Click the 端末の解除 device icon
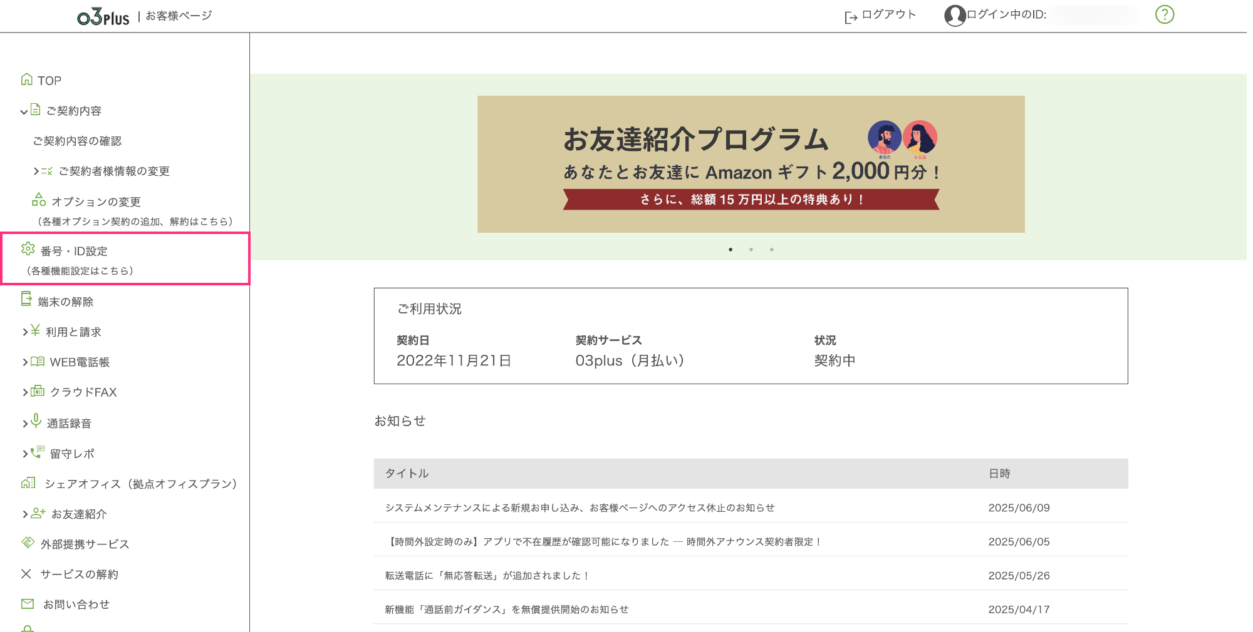 [x=26, y=300]
